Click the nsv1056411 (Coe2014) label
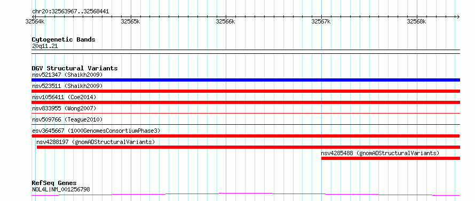 64,97
